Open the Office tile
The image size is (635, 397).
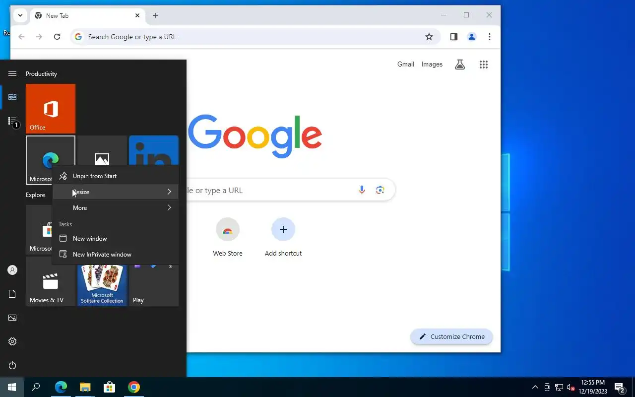coord(51,109)
